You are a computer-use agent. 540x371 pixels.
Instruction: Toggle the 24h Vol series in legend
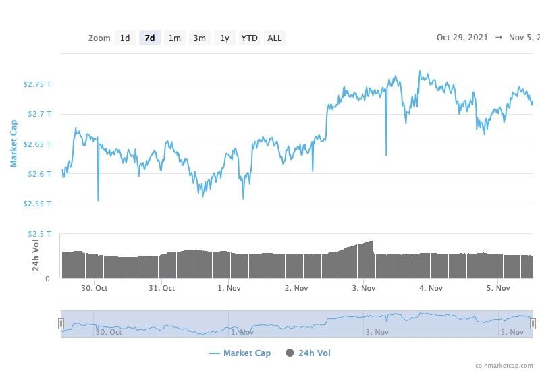pyautogui.click(x=314, y=353)
